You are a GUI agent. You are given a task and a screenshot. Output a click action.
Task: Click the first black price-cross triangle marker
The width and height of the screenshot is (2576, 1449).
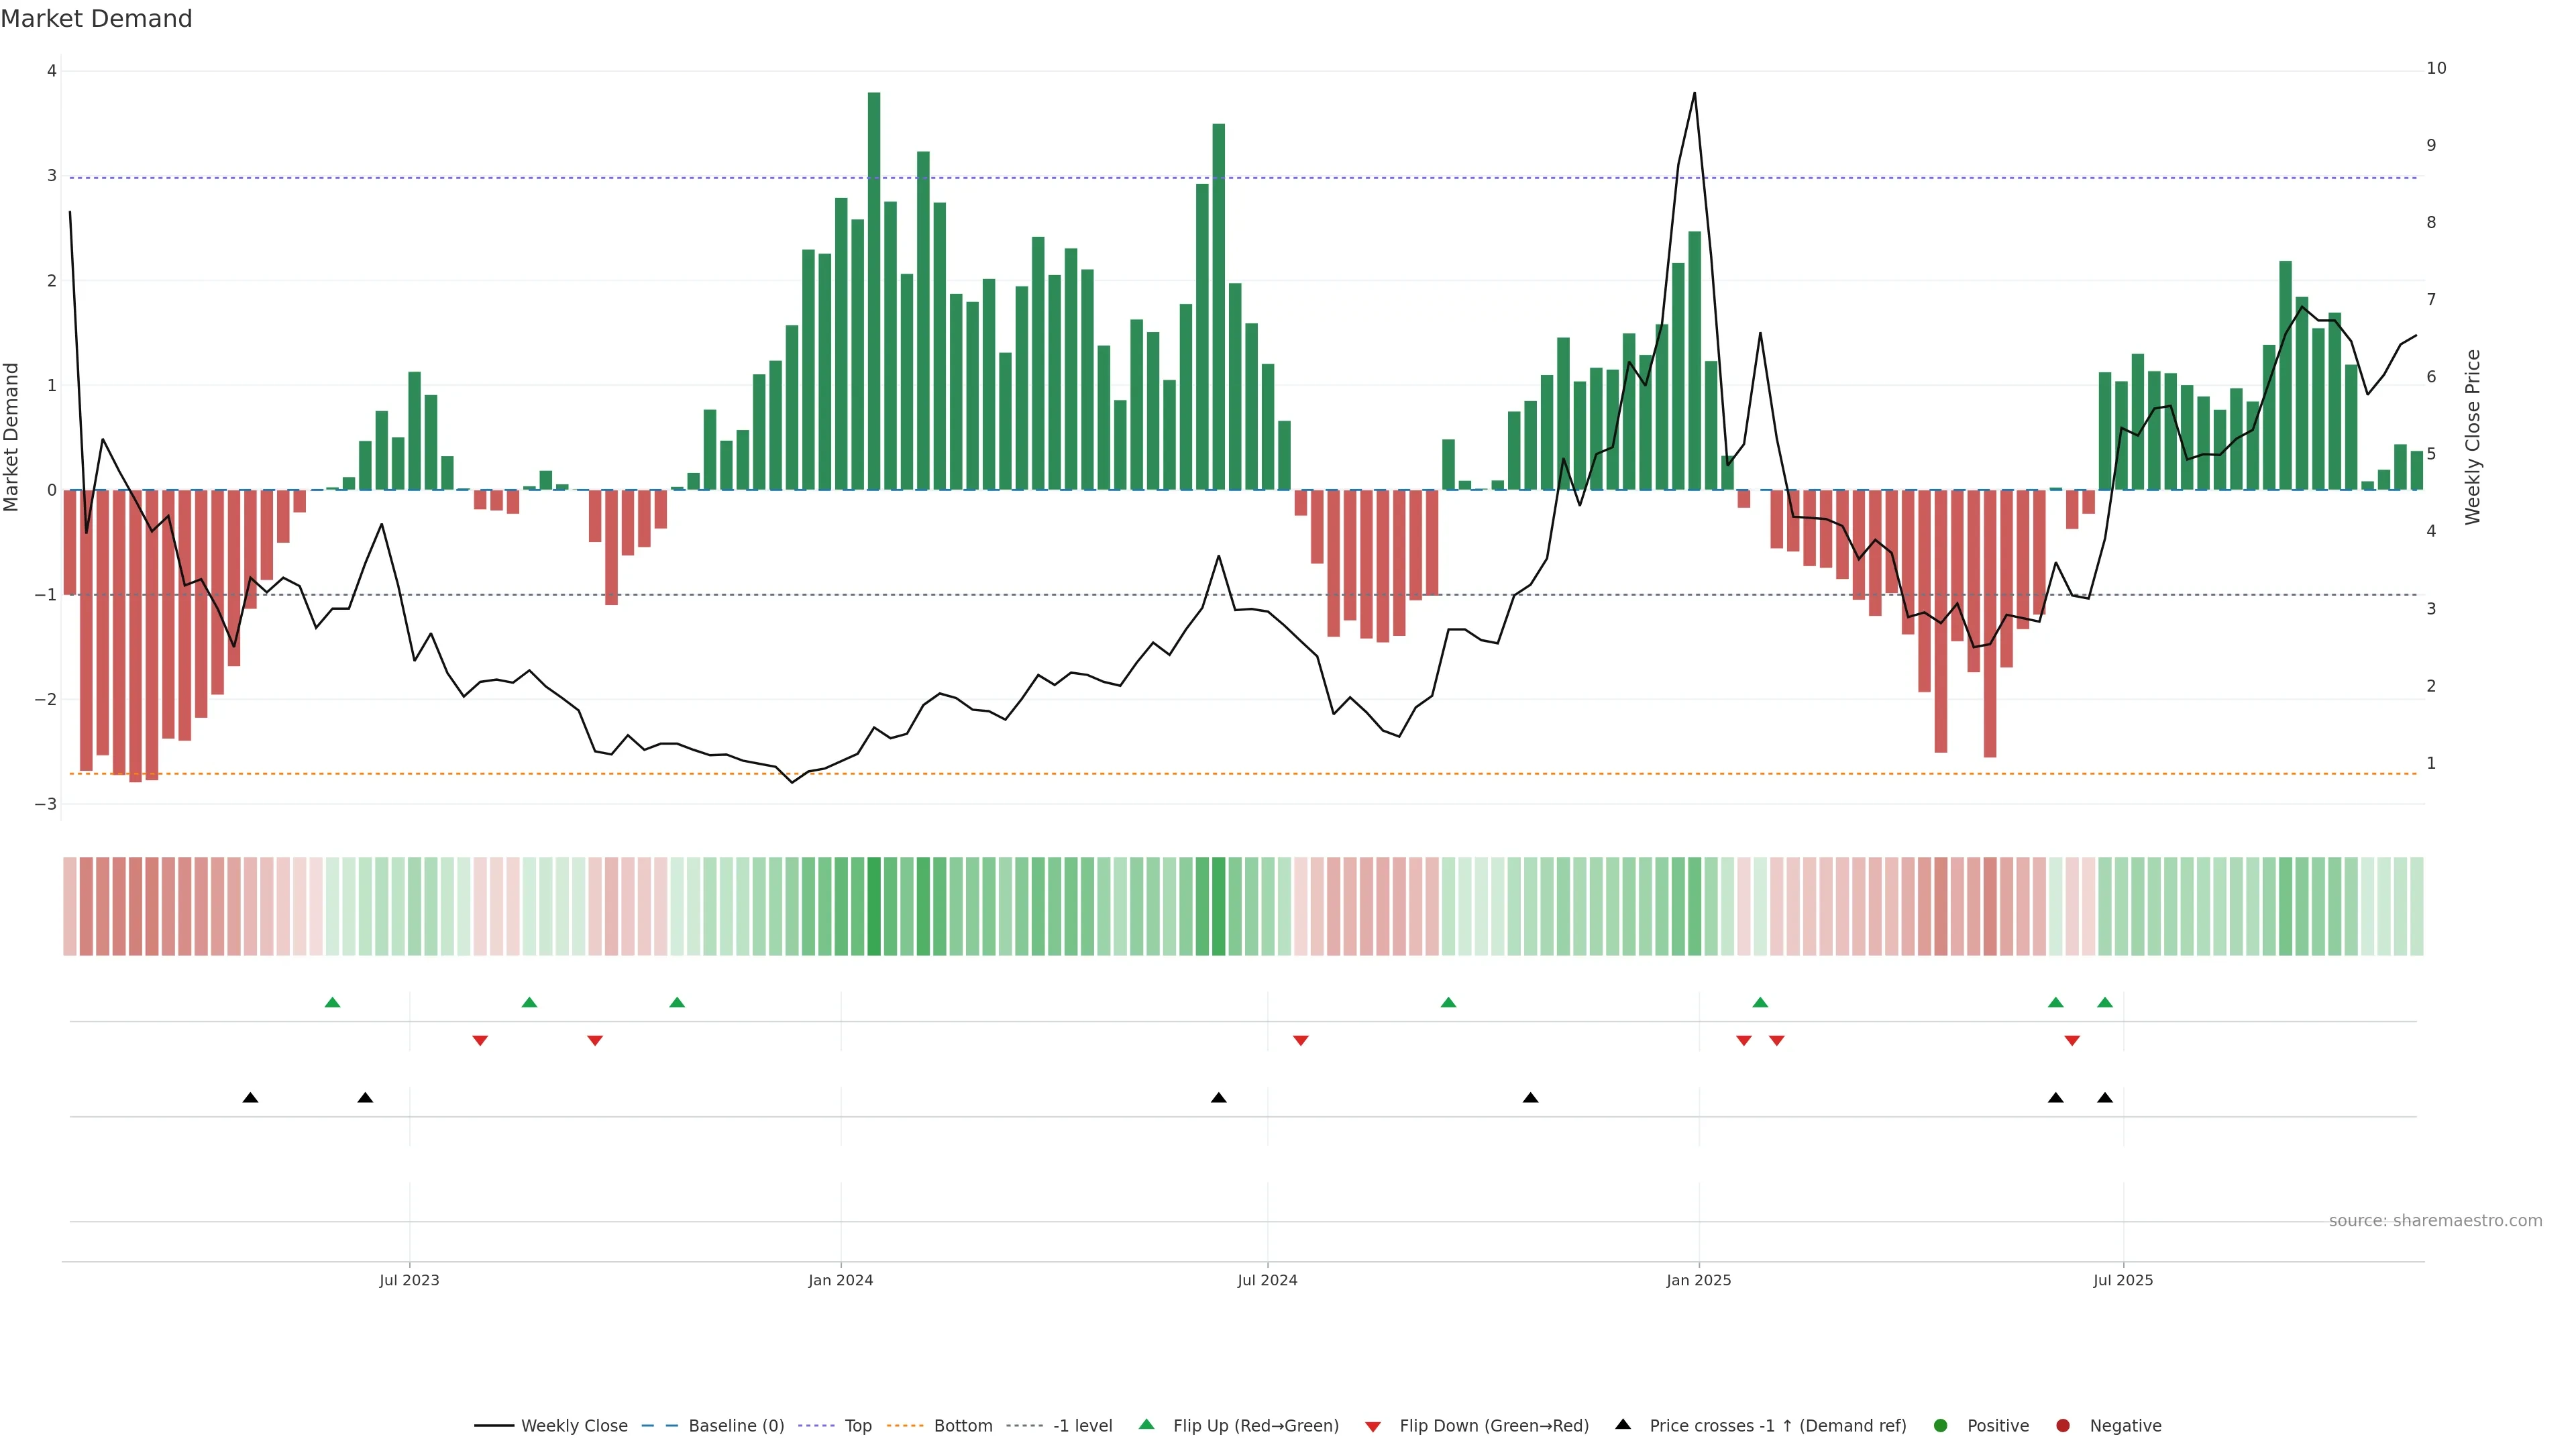251,1098
